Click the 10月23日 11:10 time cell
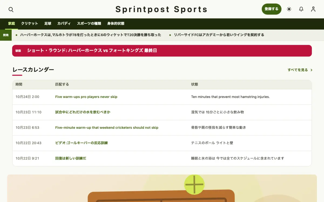The image size is (324, 202). (x=29, y=112)
